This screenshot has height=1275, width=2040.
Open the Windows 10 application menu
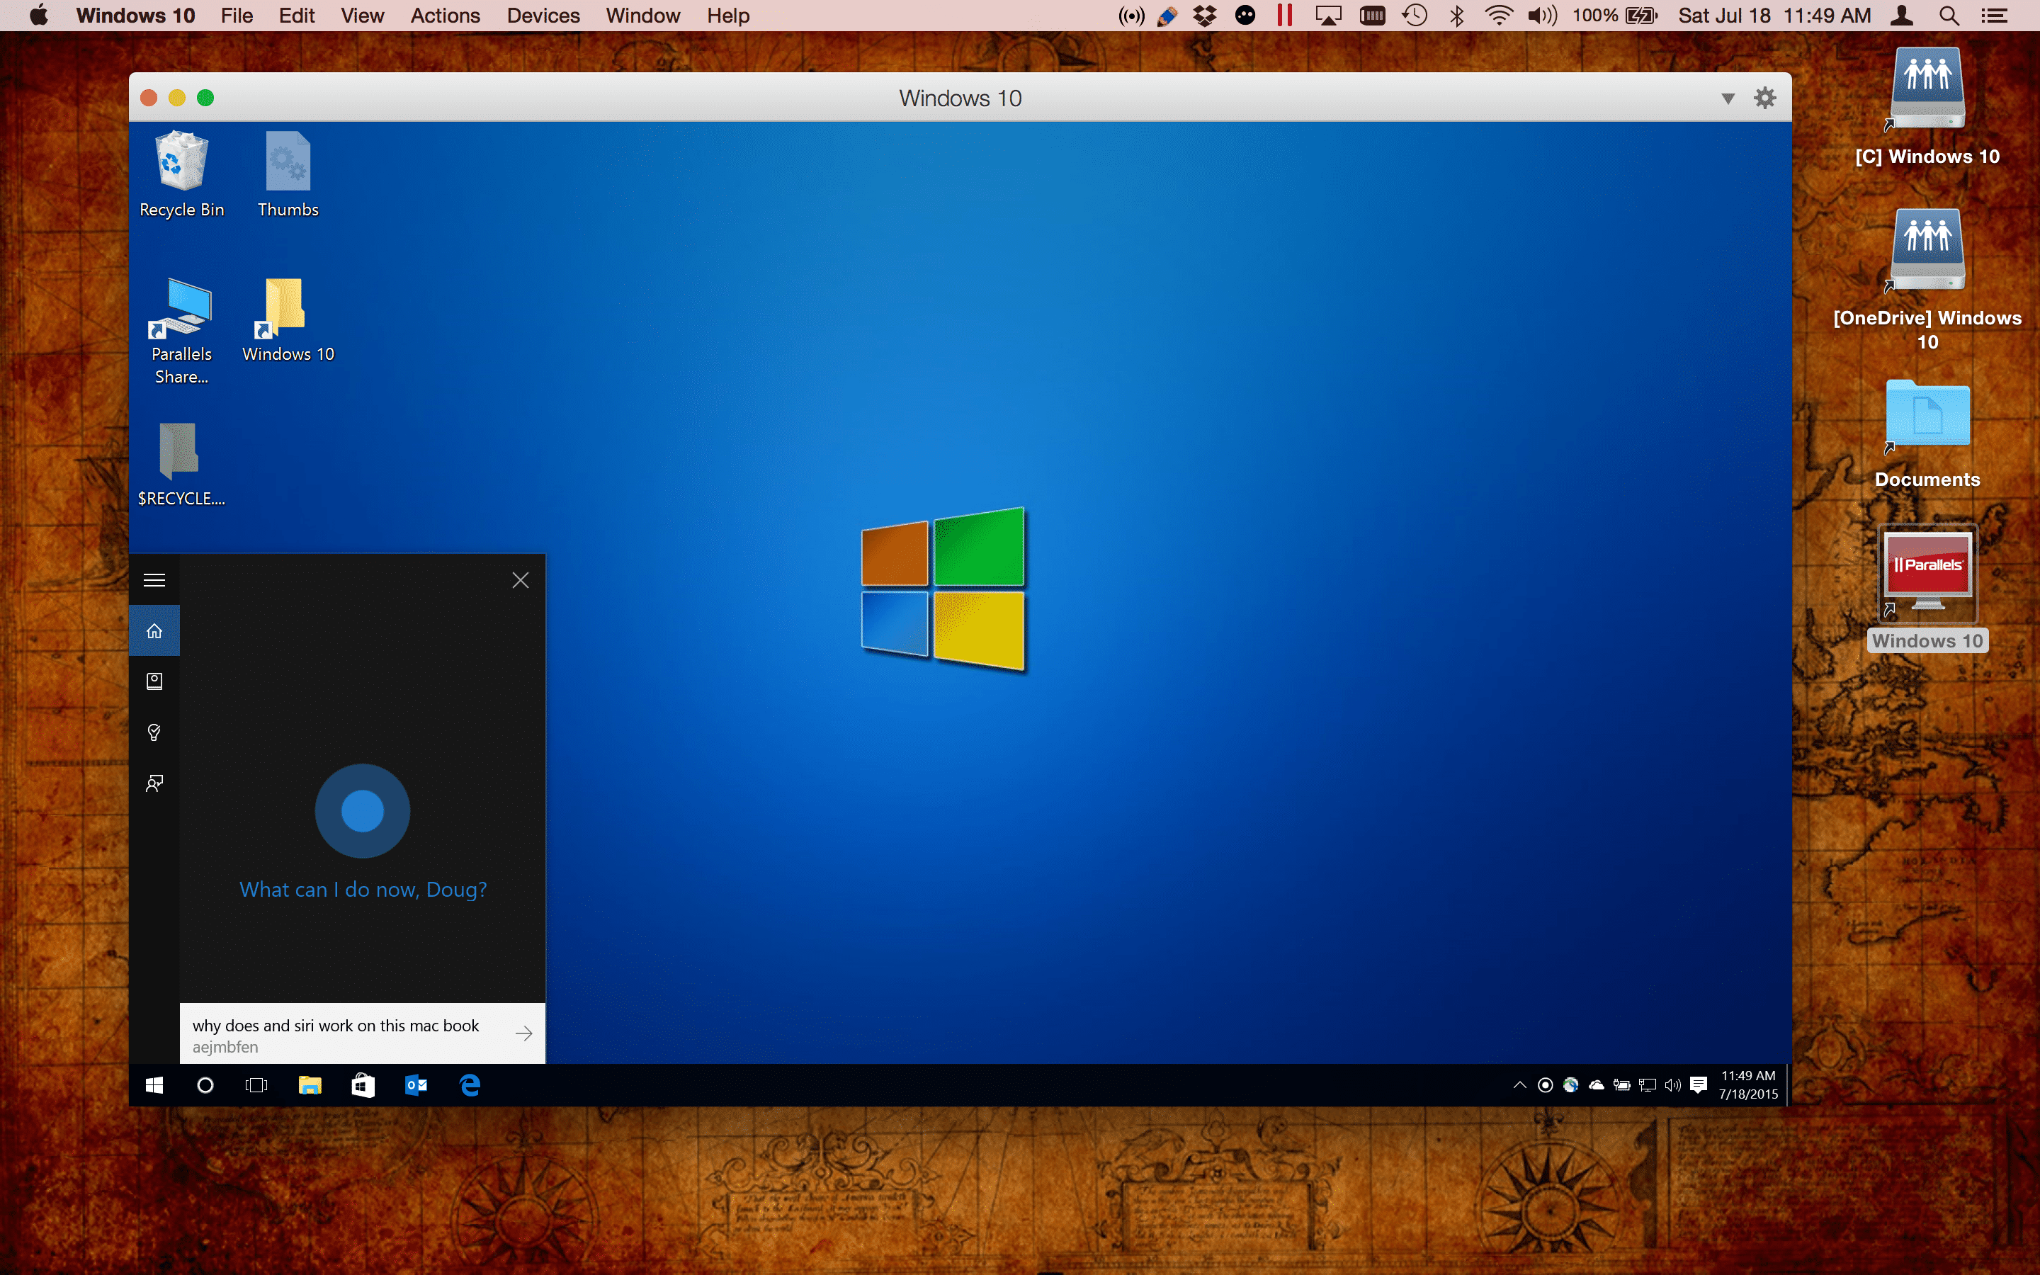tap(136, 15)
